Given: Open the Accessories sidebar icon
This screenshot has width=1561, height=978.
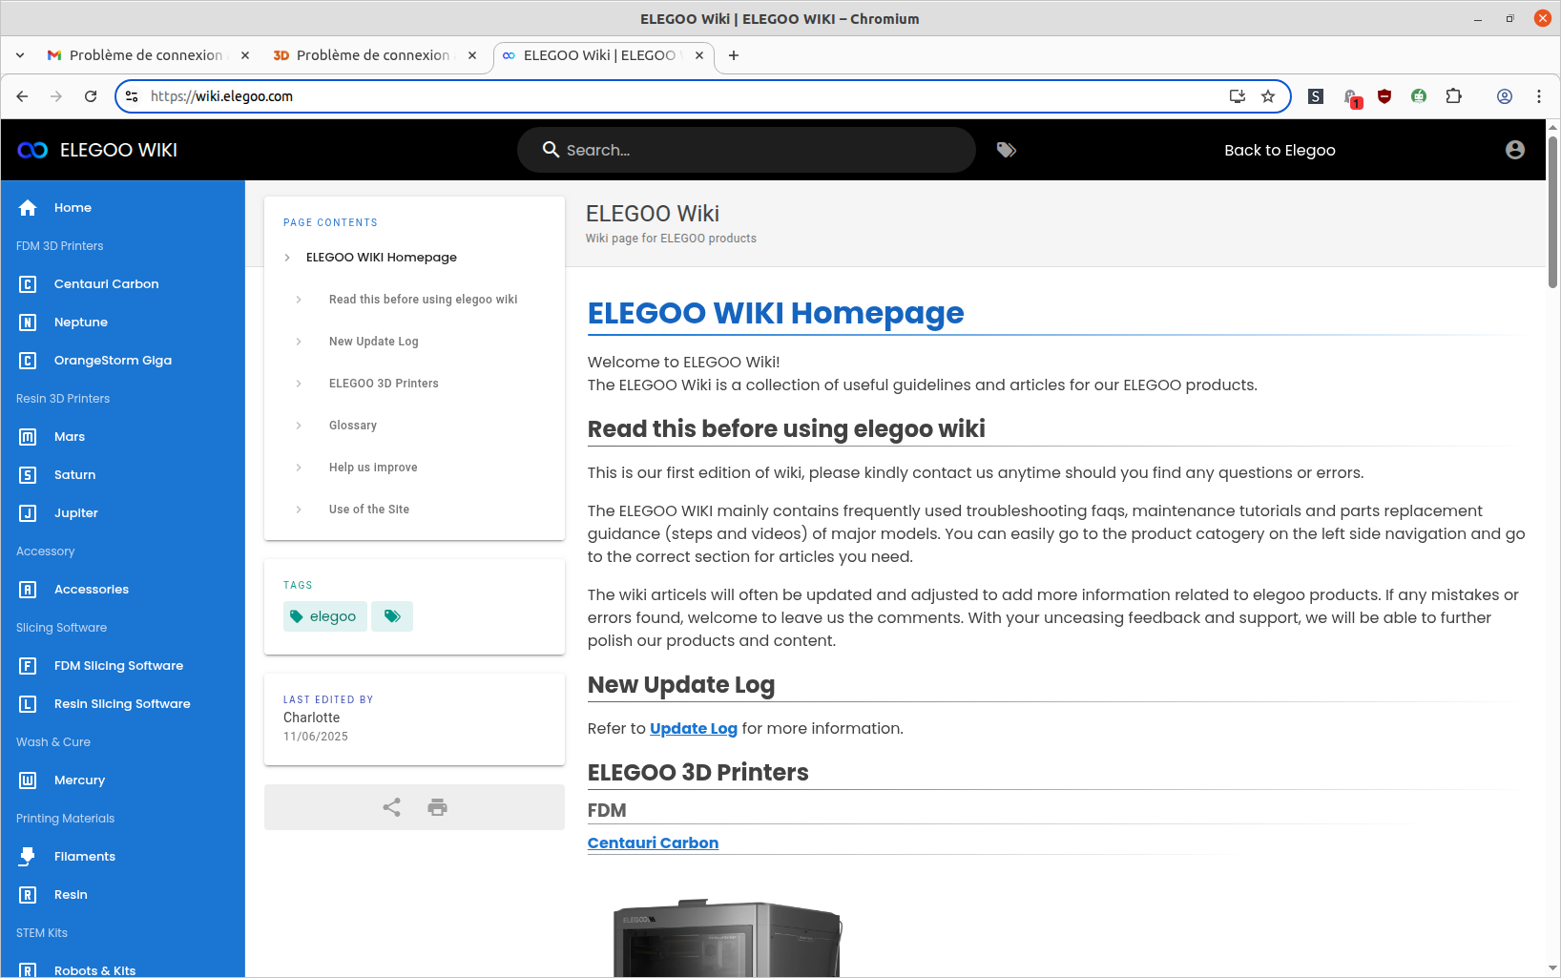Looking at the screenshot, I should click(28, 589).
